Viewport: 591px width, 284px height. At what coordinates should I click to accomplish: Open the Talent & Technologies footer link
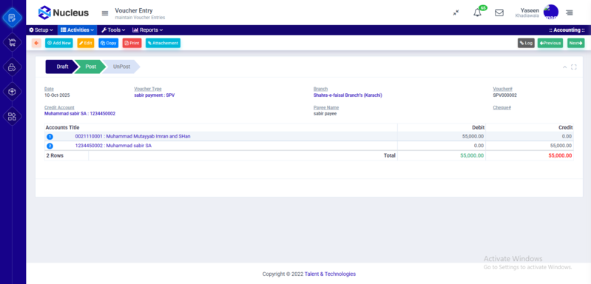click(x=330, y=274)
